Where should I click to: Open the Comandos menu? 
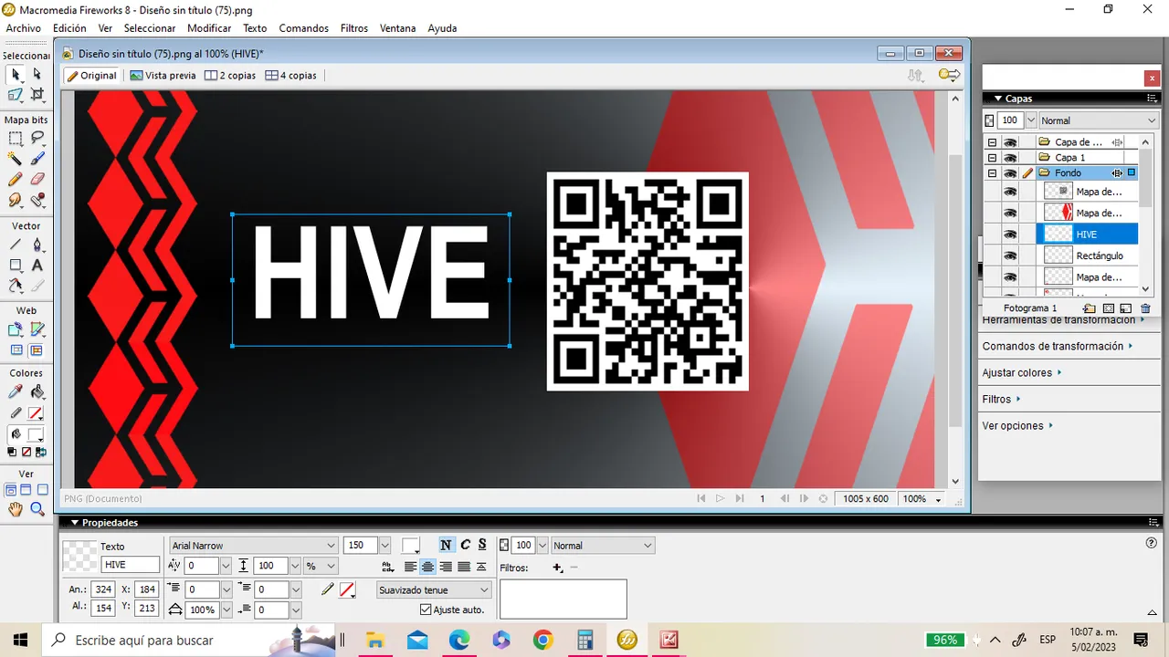(304, 28)
